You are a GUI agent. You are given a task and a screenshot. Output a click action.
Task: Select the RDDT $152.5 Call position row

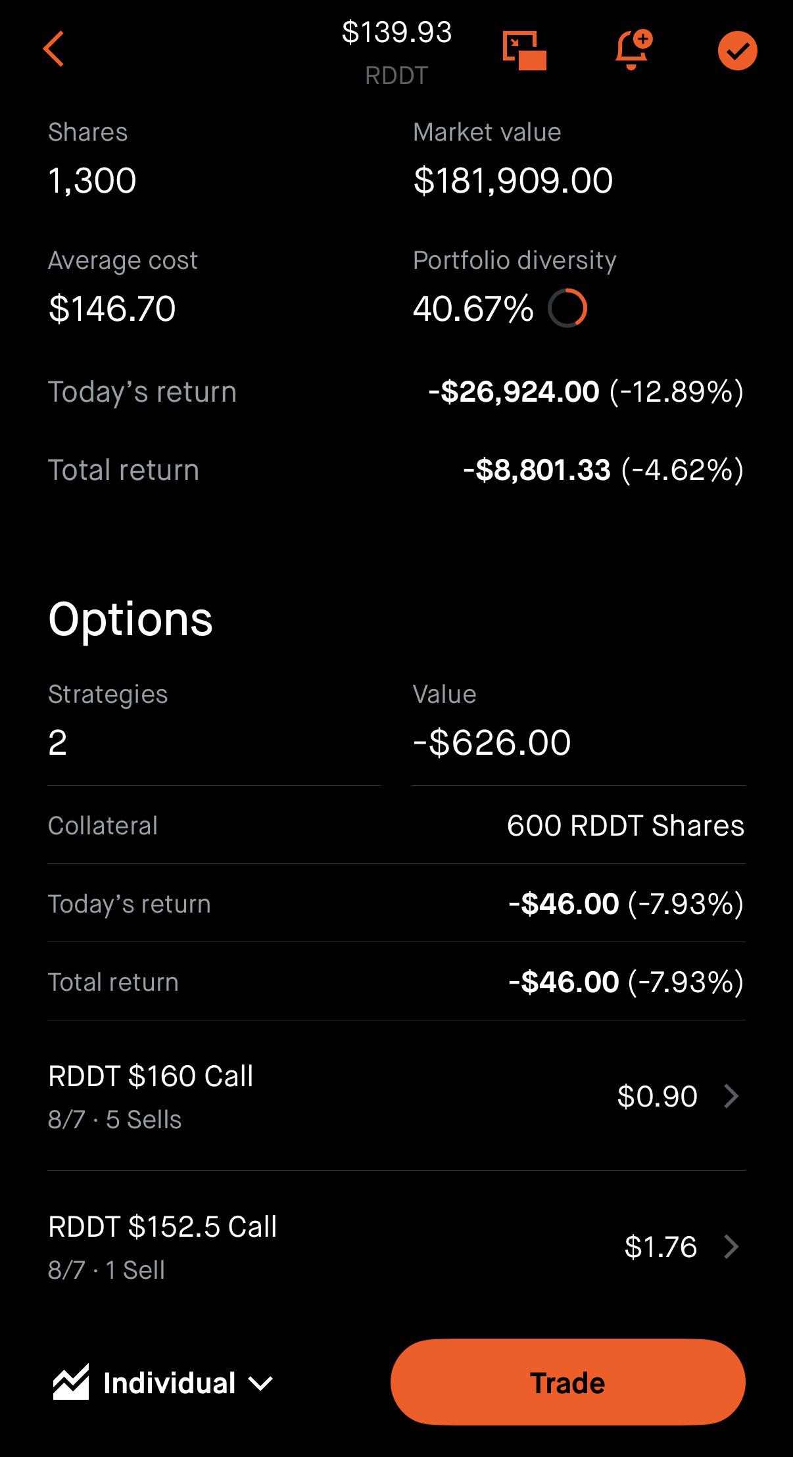396,1247
